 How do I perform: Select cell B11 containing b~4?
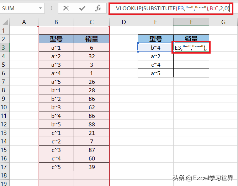(56, 116)
